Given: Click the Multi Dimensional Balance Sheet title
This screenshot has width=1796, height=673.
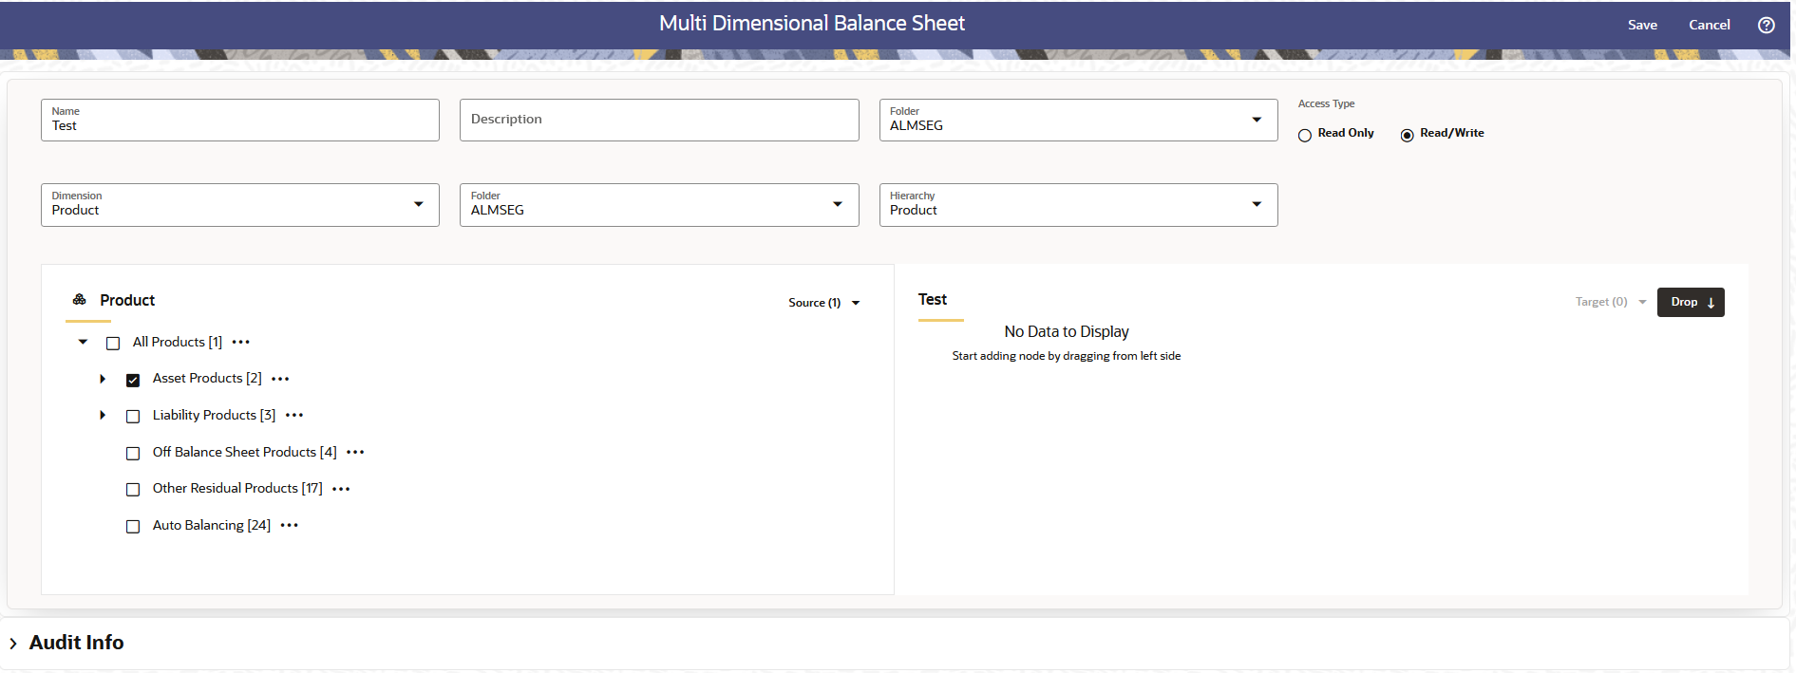Looking at the screenshot, I should [x=812, y=24].
